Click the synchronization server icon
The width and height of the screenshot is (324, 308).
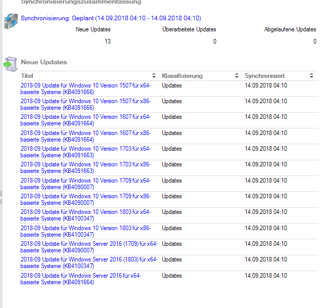coord(11,21)
